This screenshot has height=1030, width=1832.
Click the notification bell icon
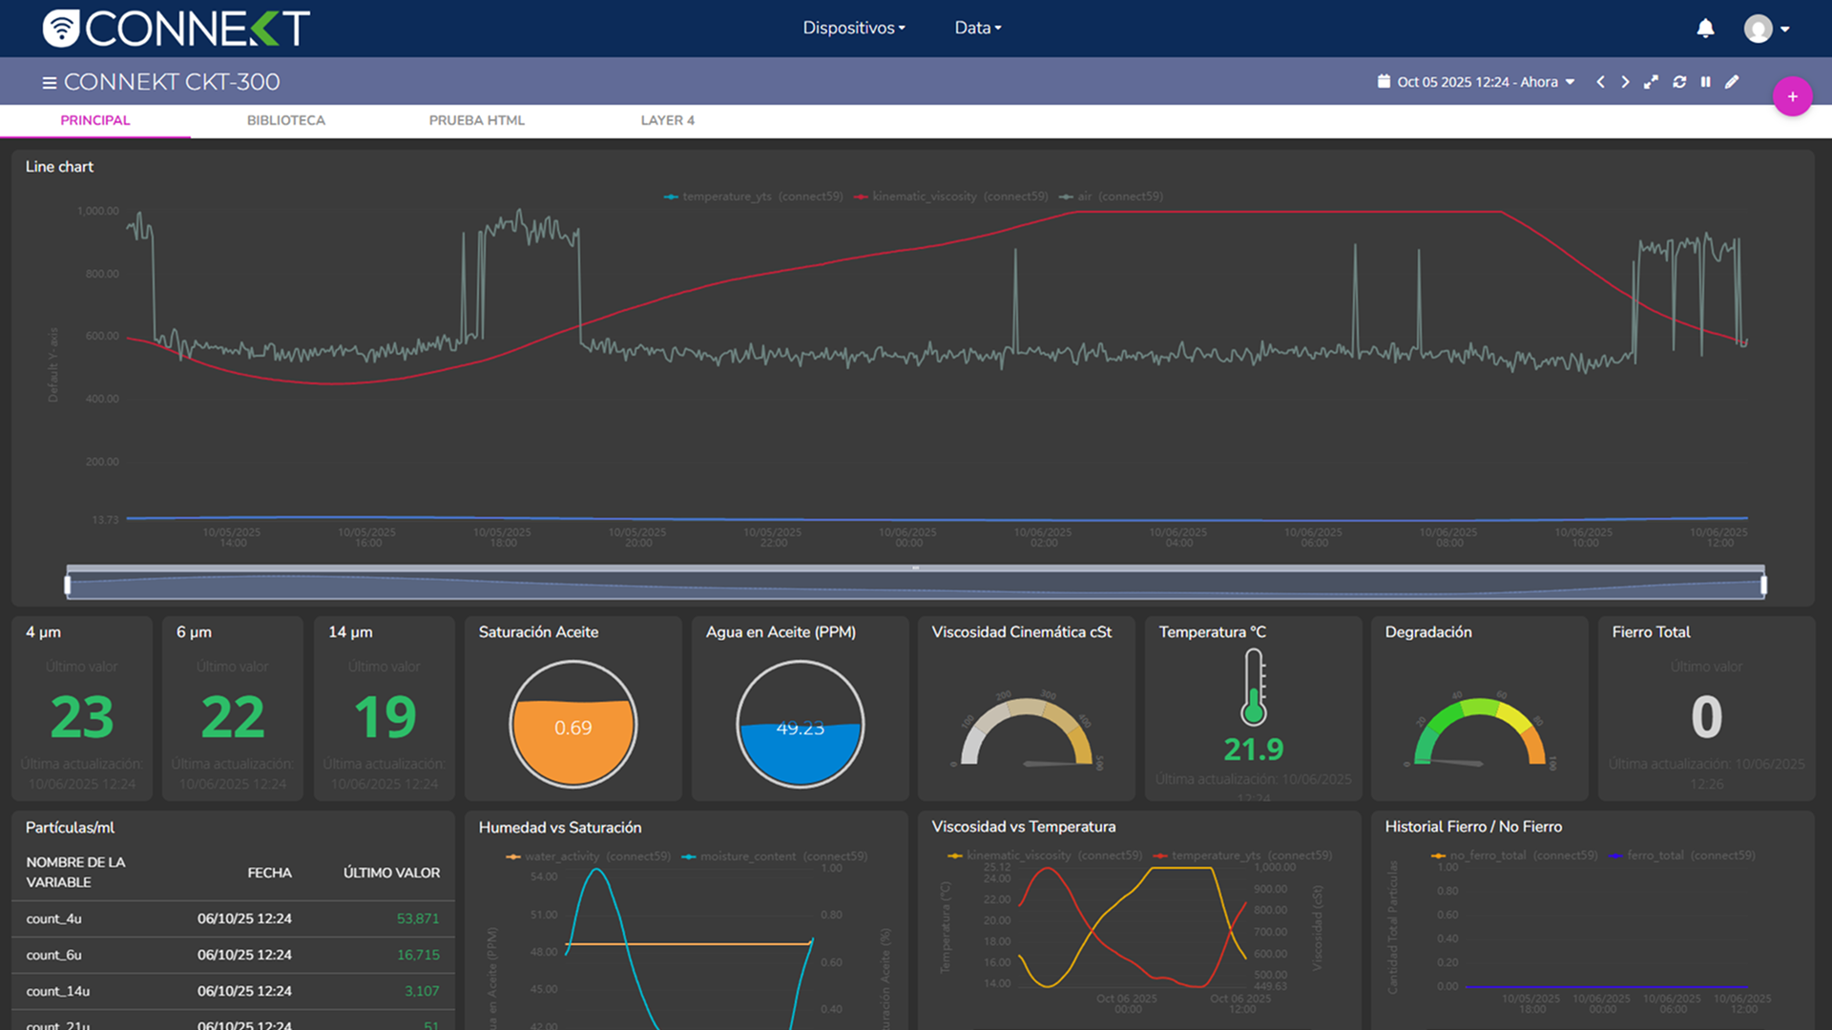pos(1705,29)
